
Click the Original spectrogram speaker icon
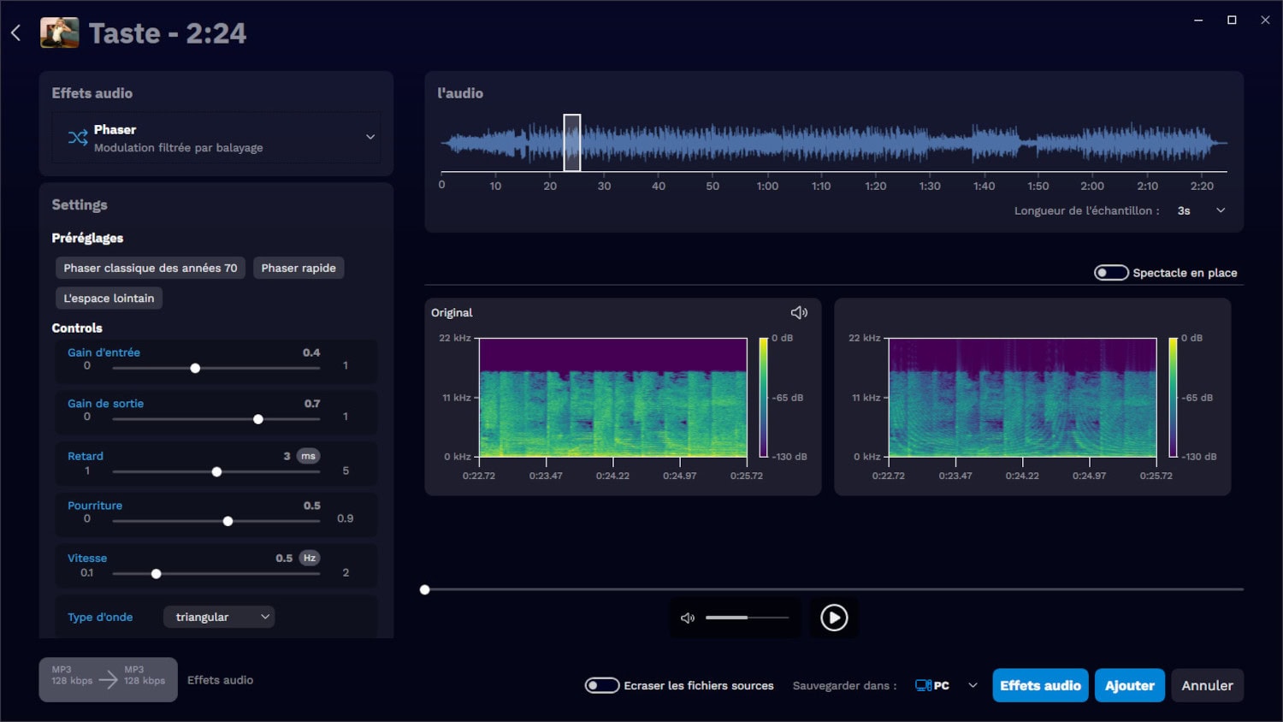click(799, 313)
